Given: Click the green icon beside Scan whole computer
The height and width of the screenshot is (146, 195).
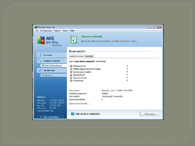Looking at the screenshot, I should click(x=43, y=65).
